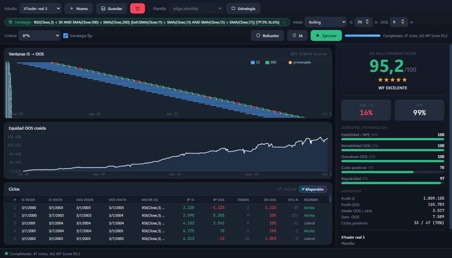Remove the strategy chip using its x icon
Viewport: 452px width, 258px height.
click(284, 22)
